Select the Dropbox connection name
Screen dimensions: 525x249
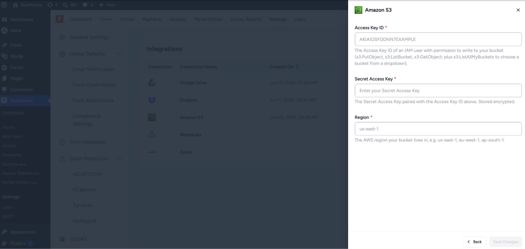pyautogui.click(x=189, y=100)
